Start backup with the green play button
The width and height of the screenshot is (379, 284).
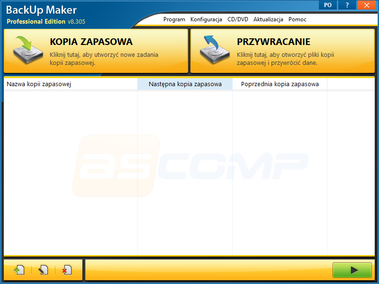coord(352,270)
